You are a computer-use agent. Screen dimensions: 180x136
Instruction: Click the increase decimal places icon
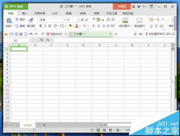tap(151, 26)
